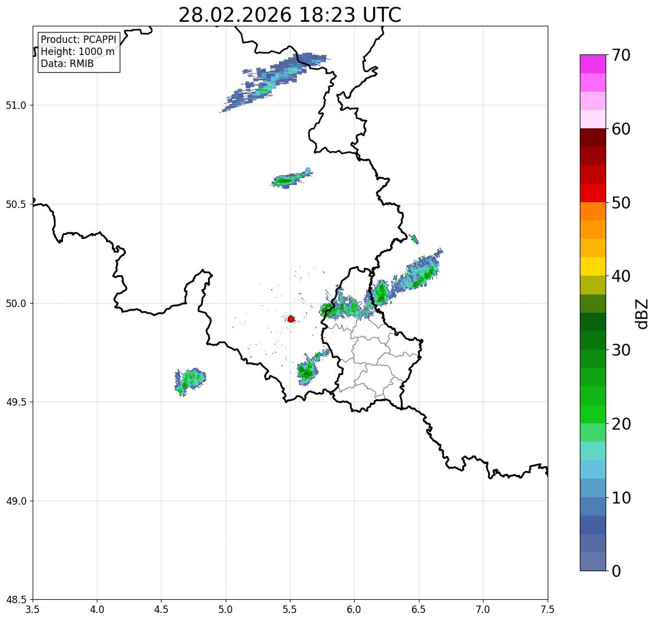656x621 pixels.
Task: Click longitude axis label 6.5
Action: pyautogui.click(x=419, y=610)
